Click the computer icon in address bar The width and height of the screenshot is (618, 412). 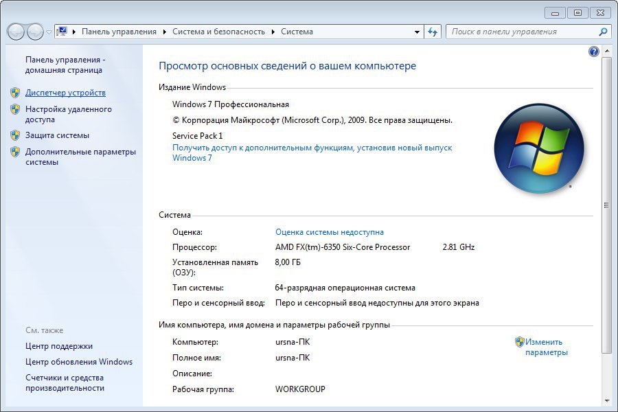coord(62,31)
